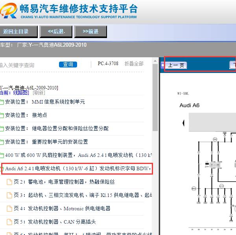The width and height of the screenshot is (236, 235).
Task: Click document icon of 页 2 row
Action: pos(9,182)
